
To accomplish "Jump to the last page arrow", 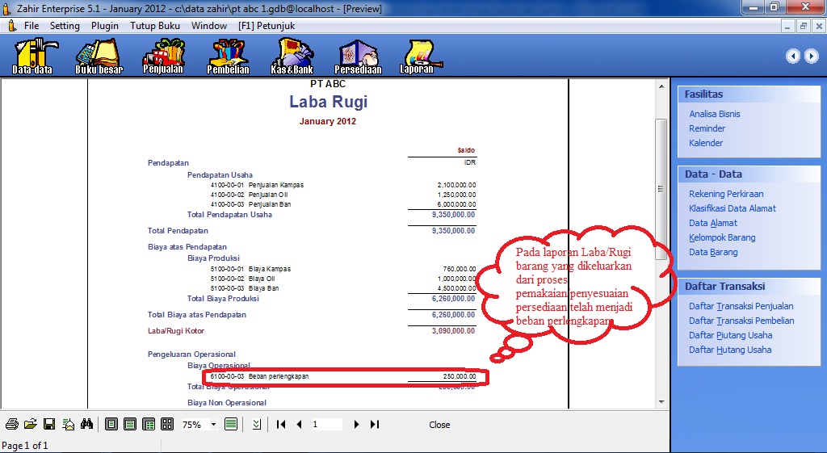I will tap(375, 425).
